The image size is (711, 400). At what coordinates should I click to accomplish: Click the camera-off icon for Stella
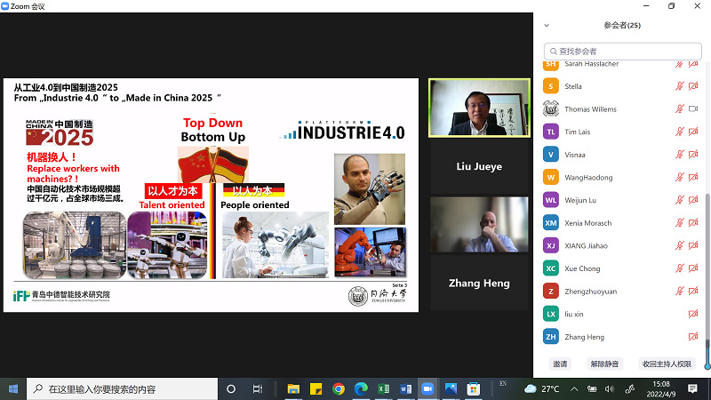click(x=693, y=86)
